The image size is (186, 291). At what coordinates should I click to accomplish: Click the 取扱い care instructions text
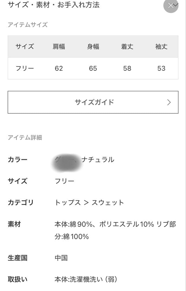click(86, 280)
